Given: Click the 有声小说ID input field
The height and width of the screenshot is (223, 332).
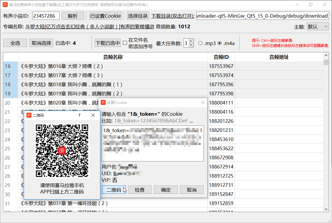Looking at the screenshot, I should (x=46, y=16).
